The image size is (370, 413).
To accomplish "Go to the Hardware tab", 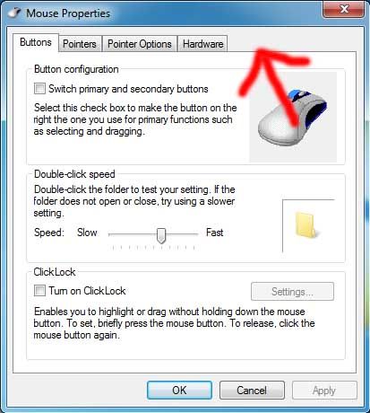I will click(x=202, y=44).
